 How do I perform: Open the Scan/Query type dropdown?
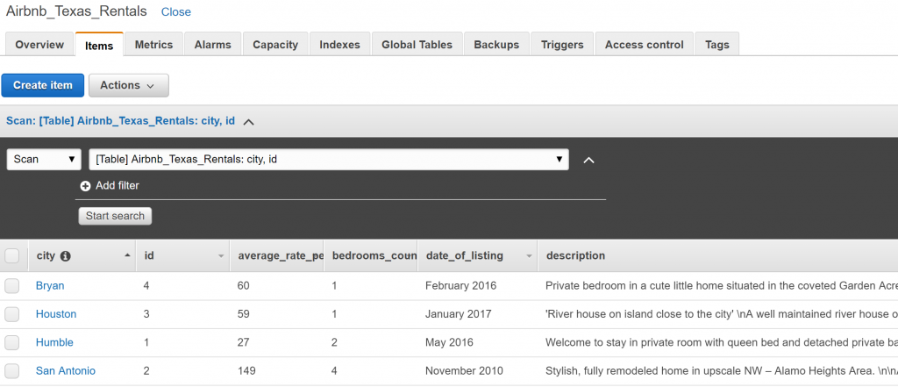(x=44, y=160)
